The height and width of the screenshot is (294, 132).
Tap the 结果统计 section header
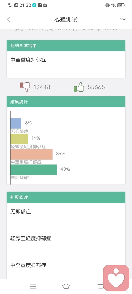click(x=66, y=102)
